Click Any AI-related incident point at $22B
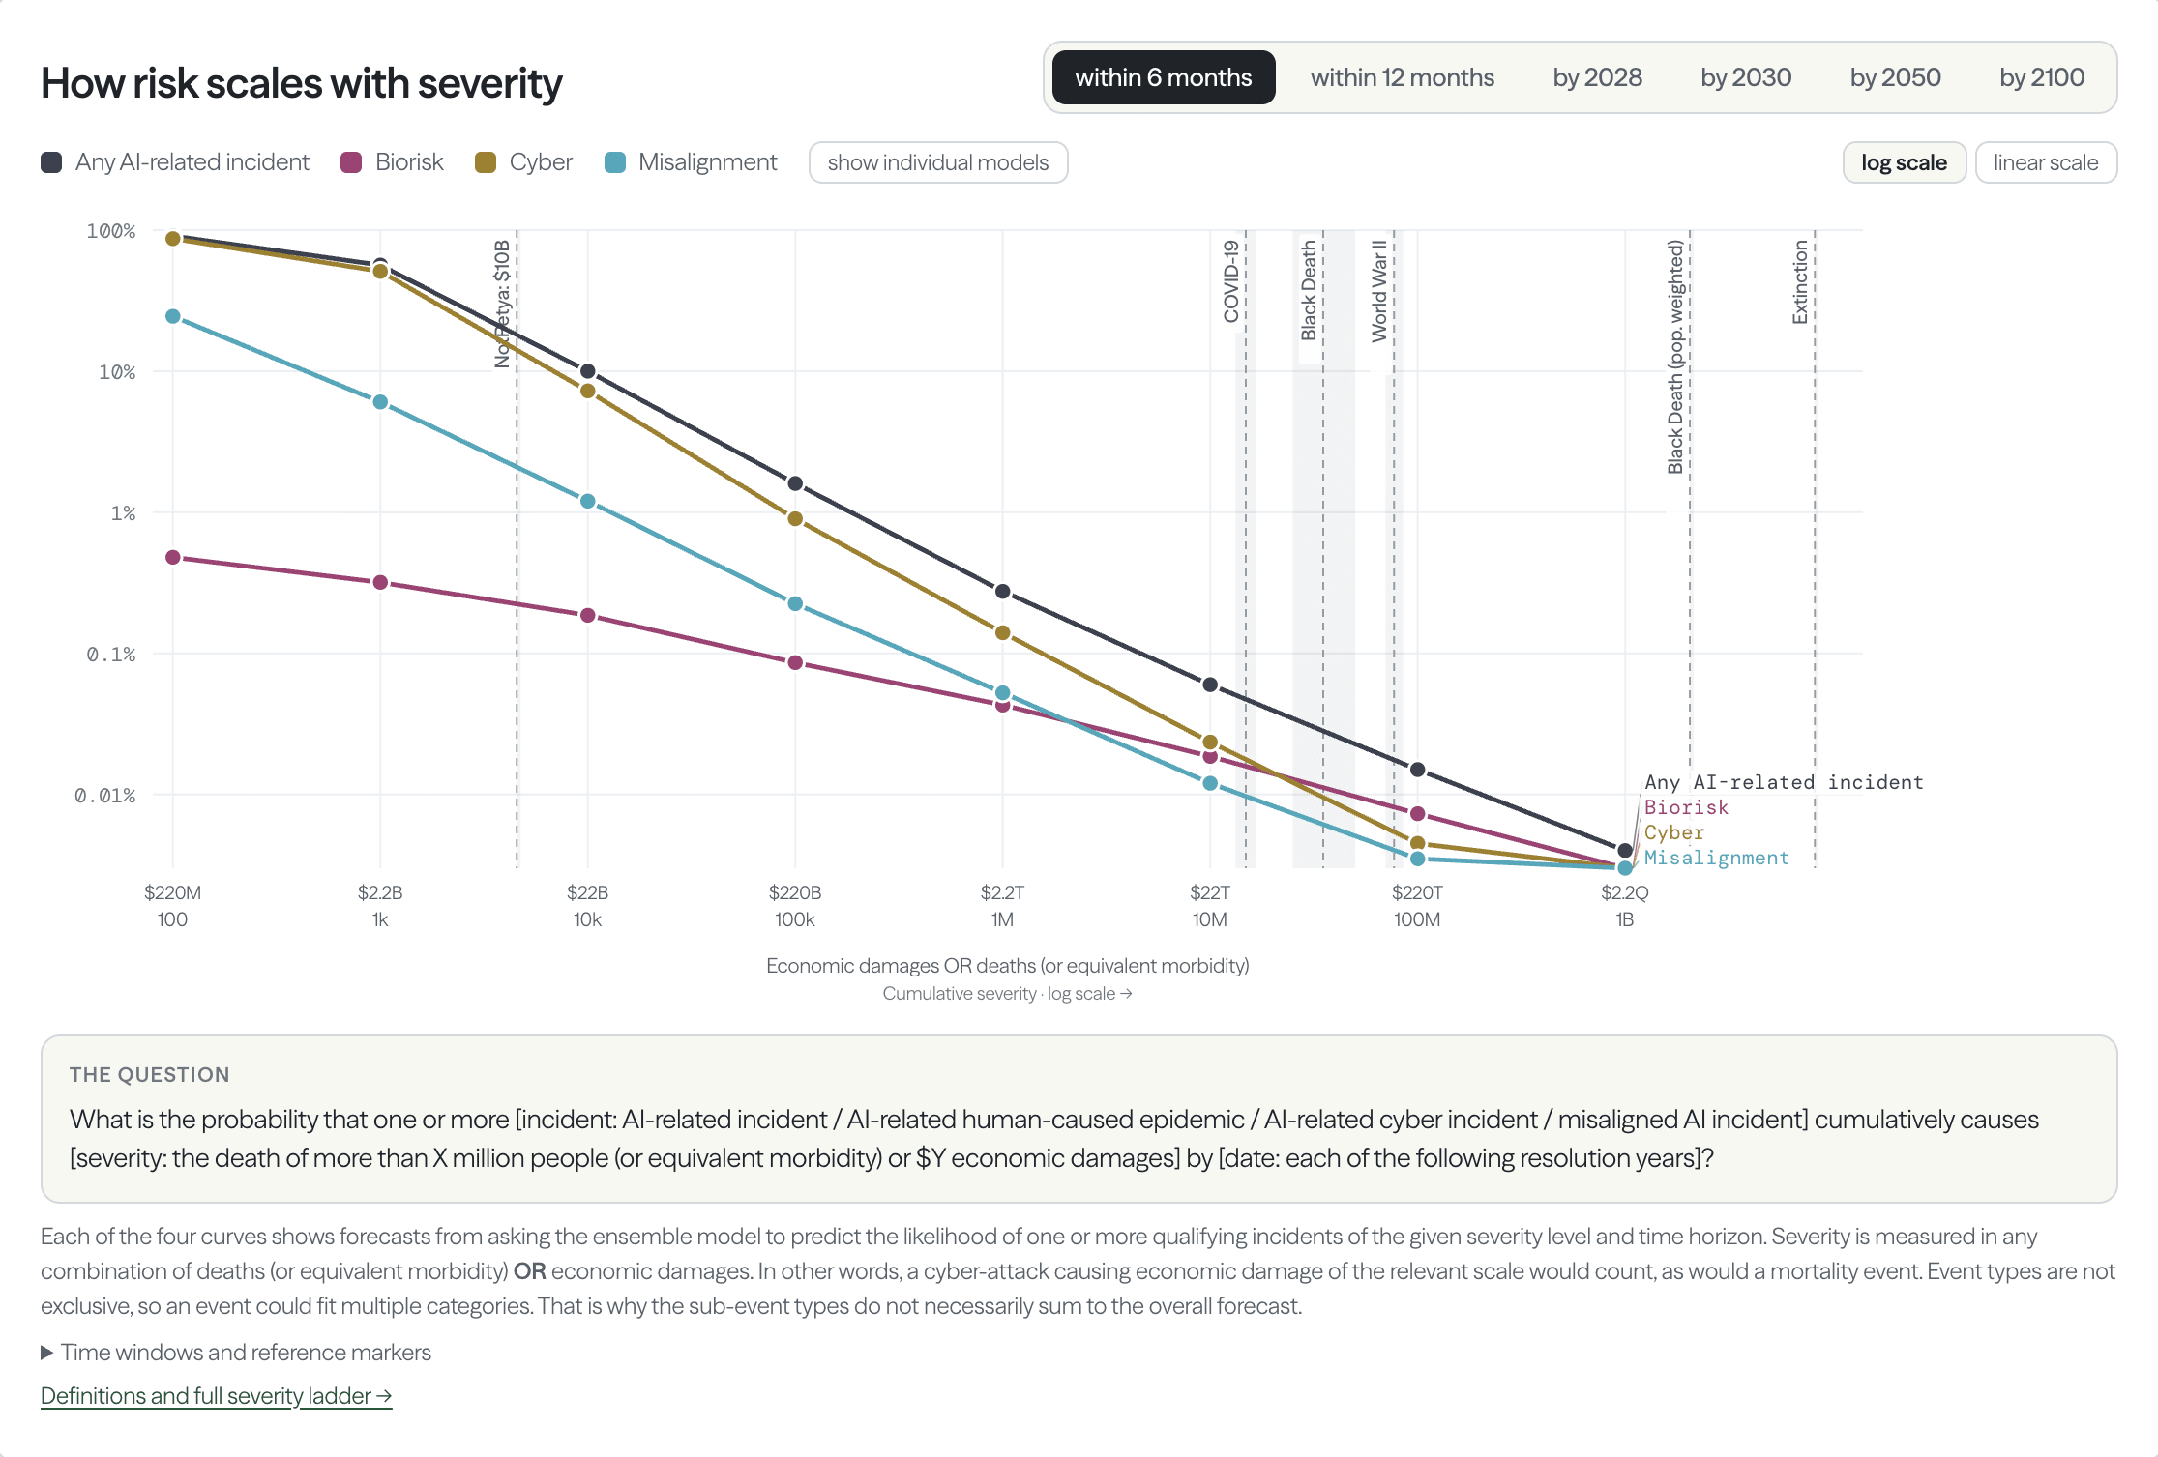Screen dimensions: 2158x1457 pos(587,371)
